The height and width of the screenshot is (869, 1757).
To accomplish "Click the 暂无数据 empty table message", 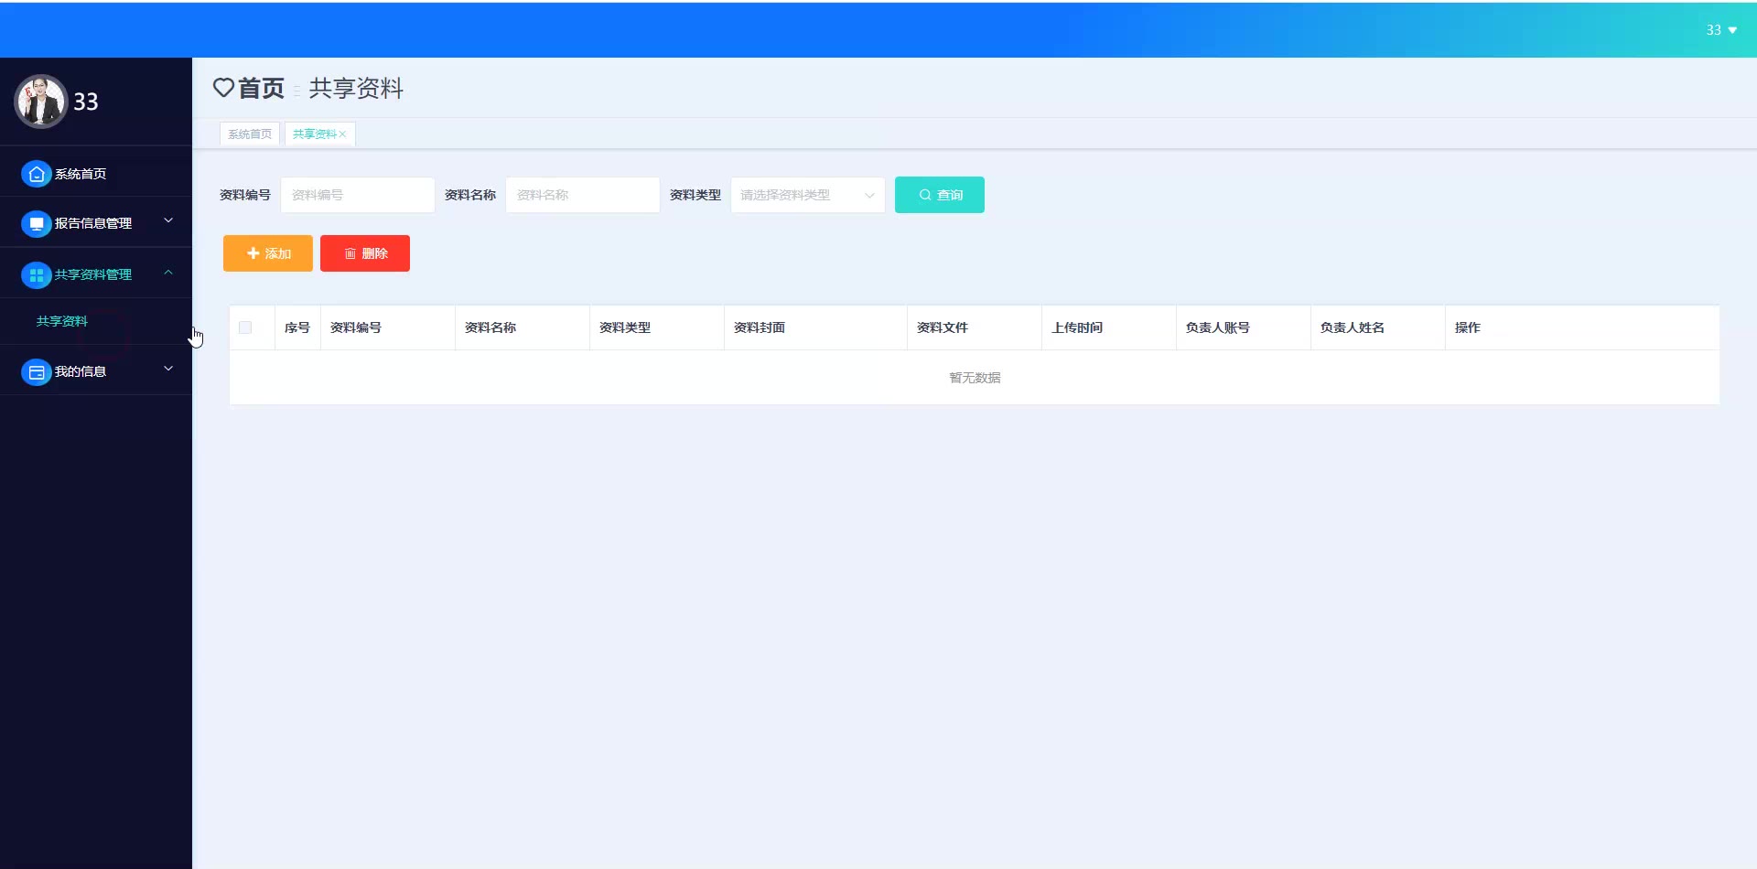I will click(x=975, y=378).
